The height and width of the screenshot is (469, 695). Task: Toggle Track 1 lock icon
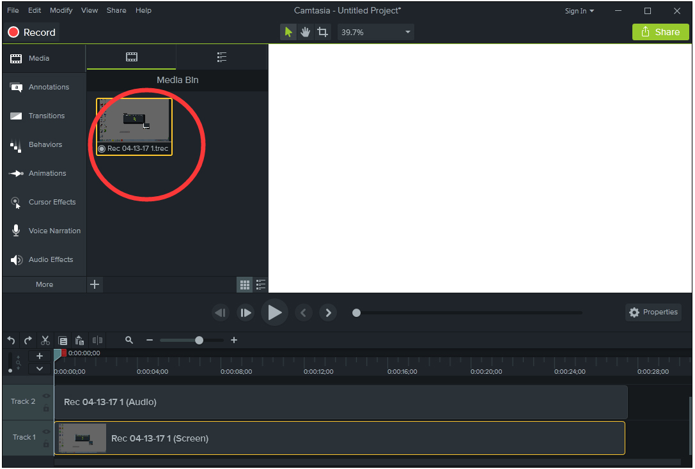pyautogui.click(x=46, y=443)
